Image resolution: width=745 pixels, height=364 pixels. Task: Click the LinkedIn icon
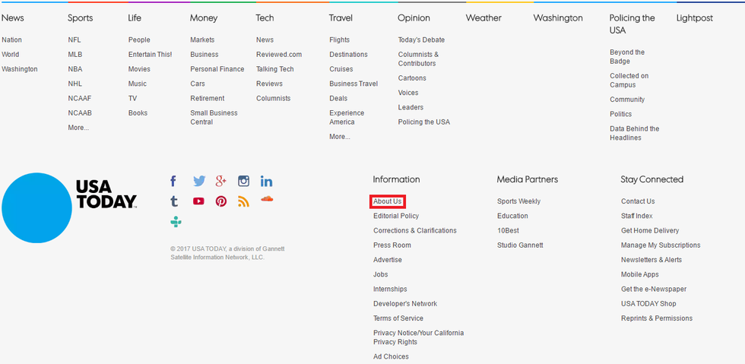(x=266, y=181)
